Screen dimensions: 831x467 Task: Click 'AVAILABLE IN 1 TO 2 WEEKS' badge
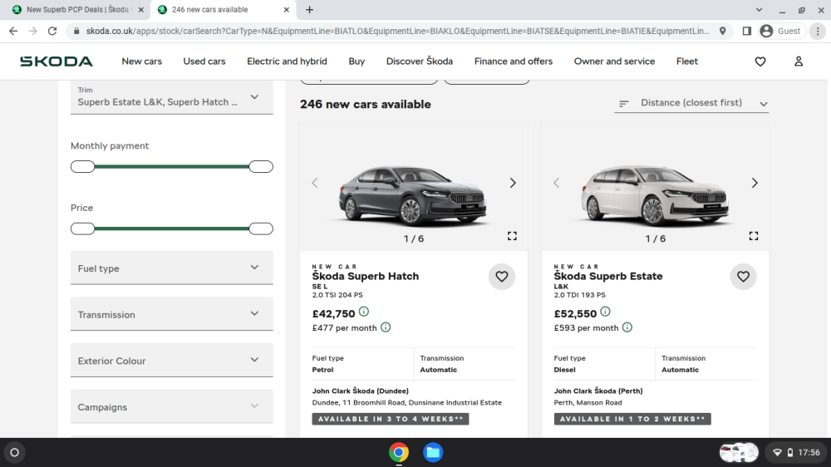coord(632,419)
